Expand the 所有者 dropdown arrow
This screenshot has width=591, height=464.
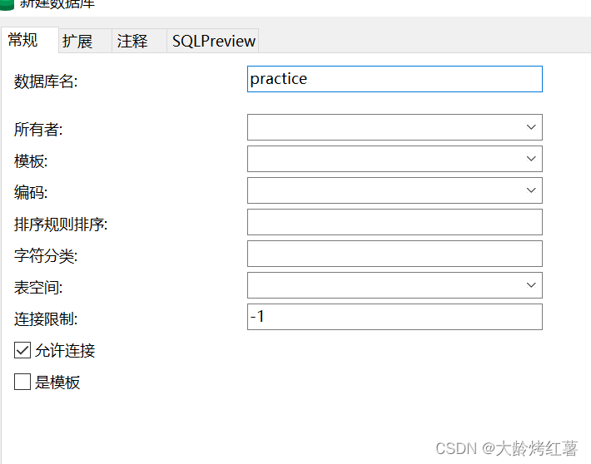[531, 127]
